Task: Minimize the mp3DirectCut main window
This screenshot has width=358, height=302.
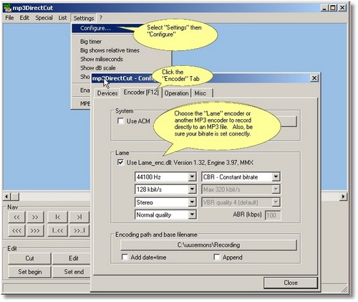Action: click(x=324, y=8)
